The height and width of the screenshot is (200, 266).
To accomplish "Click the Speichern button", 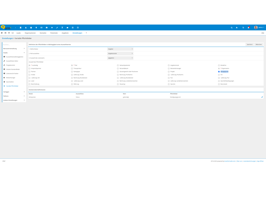I will point(250,44).
